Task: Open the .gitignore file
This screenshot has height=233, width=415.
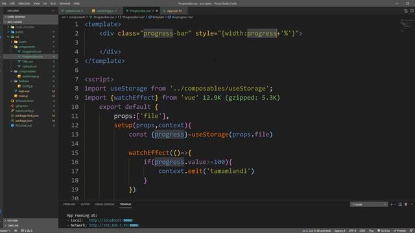Action: point(21,106)
